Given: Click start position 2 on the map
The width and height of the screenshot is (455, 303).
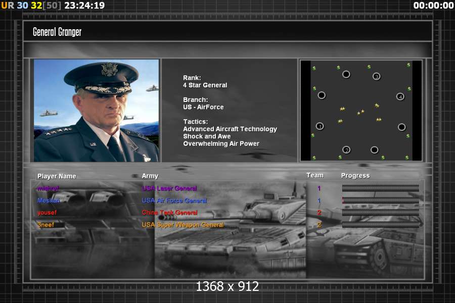Looking at the screenshot, I should [x=346, y=149].
